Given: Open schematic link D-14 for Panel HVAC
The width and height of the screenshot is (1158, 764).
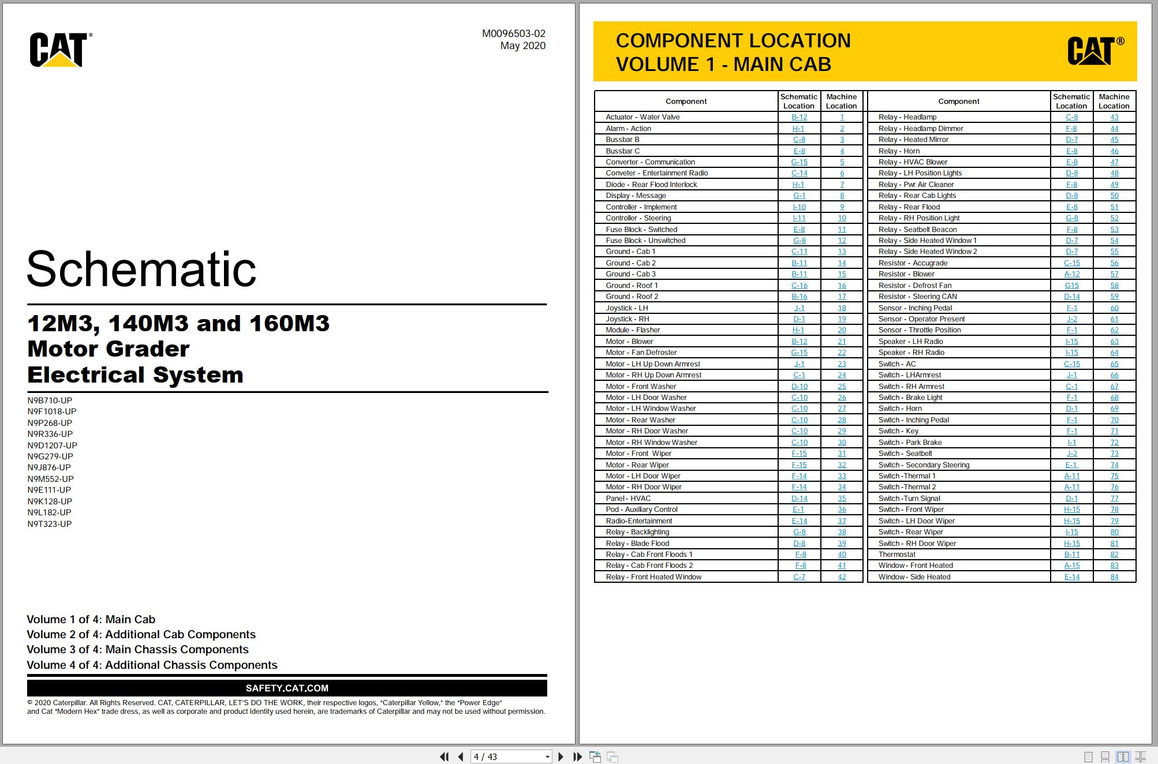Looking at the screenshot, I should (x=799, y=499).
